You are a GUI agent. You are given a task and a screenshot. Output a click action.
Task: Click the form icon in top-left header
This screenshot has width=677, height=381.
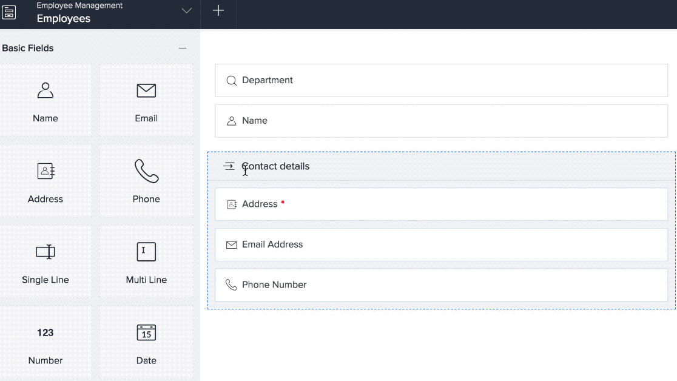point(9,12)
